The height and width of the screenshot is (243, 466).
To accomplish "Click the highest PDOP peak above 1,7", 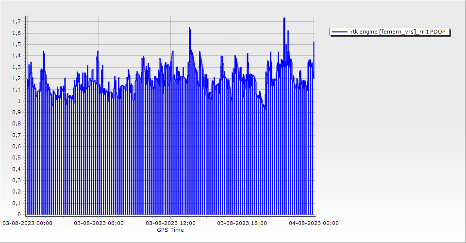I will 284,18.
